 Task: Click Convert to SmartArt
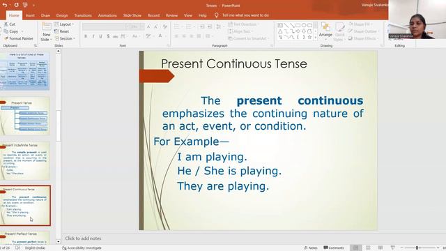[x=248, y=38]
